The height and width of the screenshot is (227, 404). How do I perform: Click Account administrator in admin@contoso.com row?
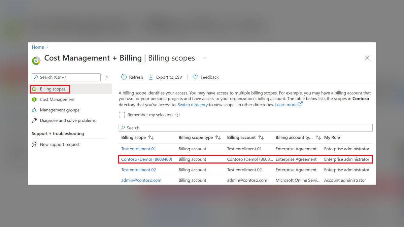coord(345,180)
